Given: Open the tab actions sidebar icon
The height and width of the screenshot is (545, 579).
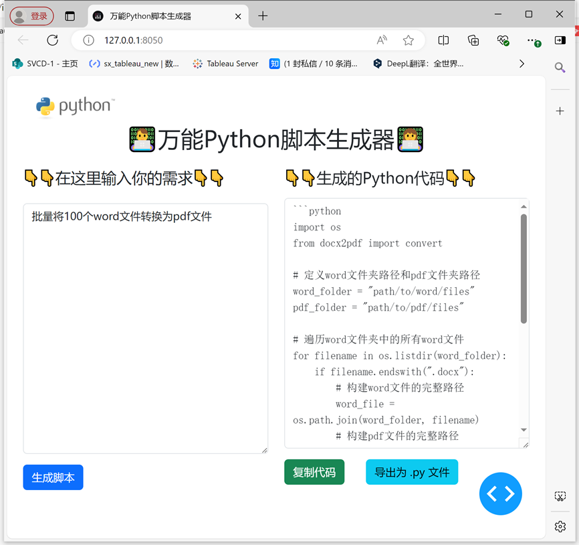Looking at the screenshot, I should coord(70,16).
